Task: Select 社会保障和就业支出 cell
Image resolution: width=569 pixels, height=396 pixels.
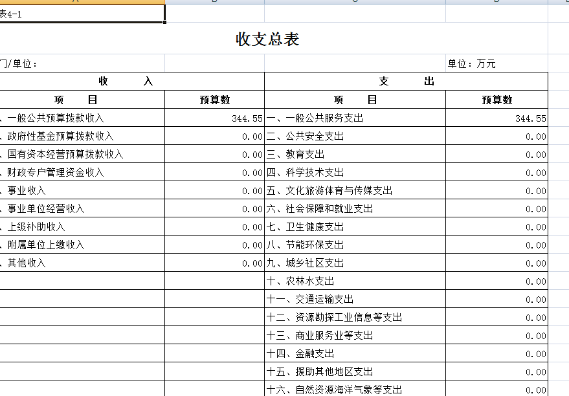Action: coord(355,208)
